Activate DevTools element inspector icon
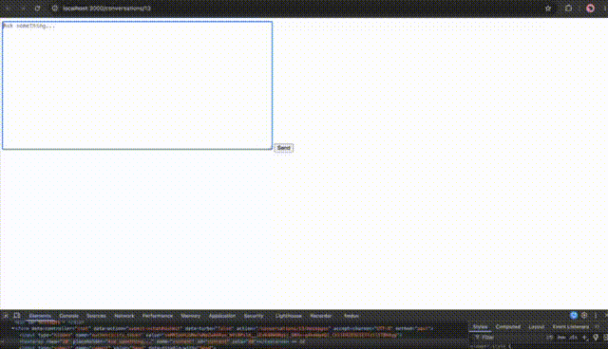This screenshot has height=349, width=608. (x=6, y=316)
